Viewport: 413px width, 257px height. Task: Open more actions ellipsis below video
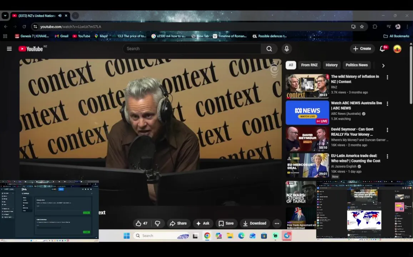click(x=277, y=223)
